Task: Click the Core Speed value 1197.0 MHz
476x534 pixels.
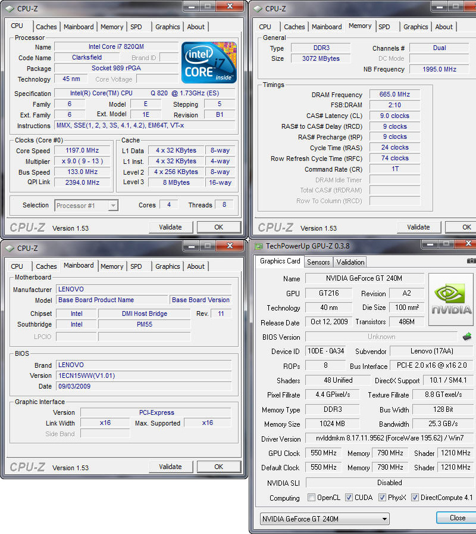Action: click(82, 151)
